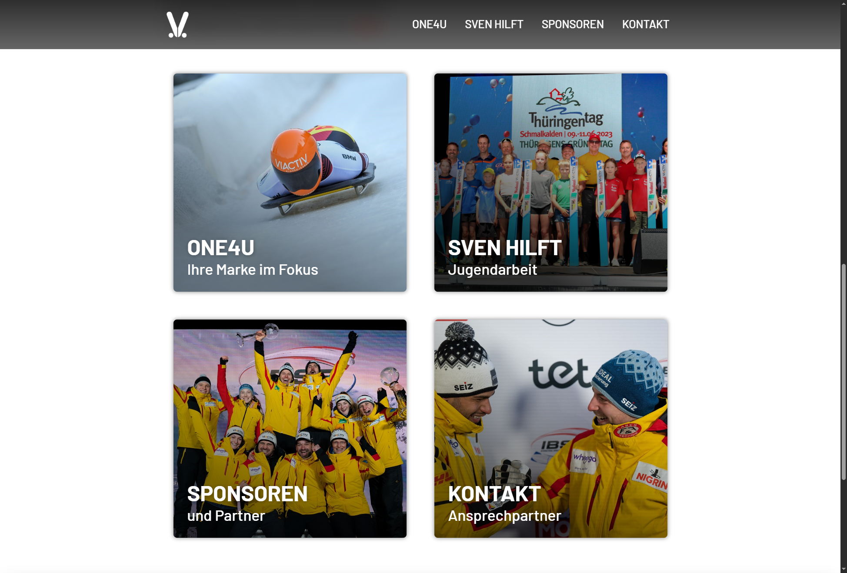
Task: Click the 'Ihre Marke im Fokus' subtitle
Action: [x=253, y=270]
